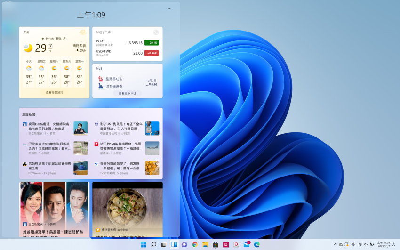This screenshot has width=400, height=250.
Task: Open Task View from the taskbar
Action: 164,245
